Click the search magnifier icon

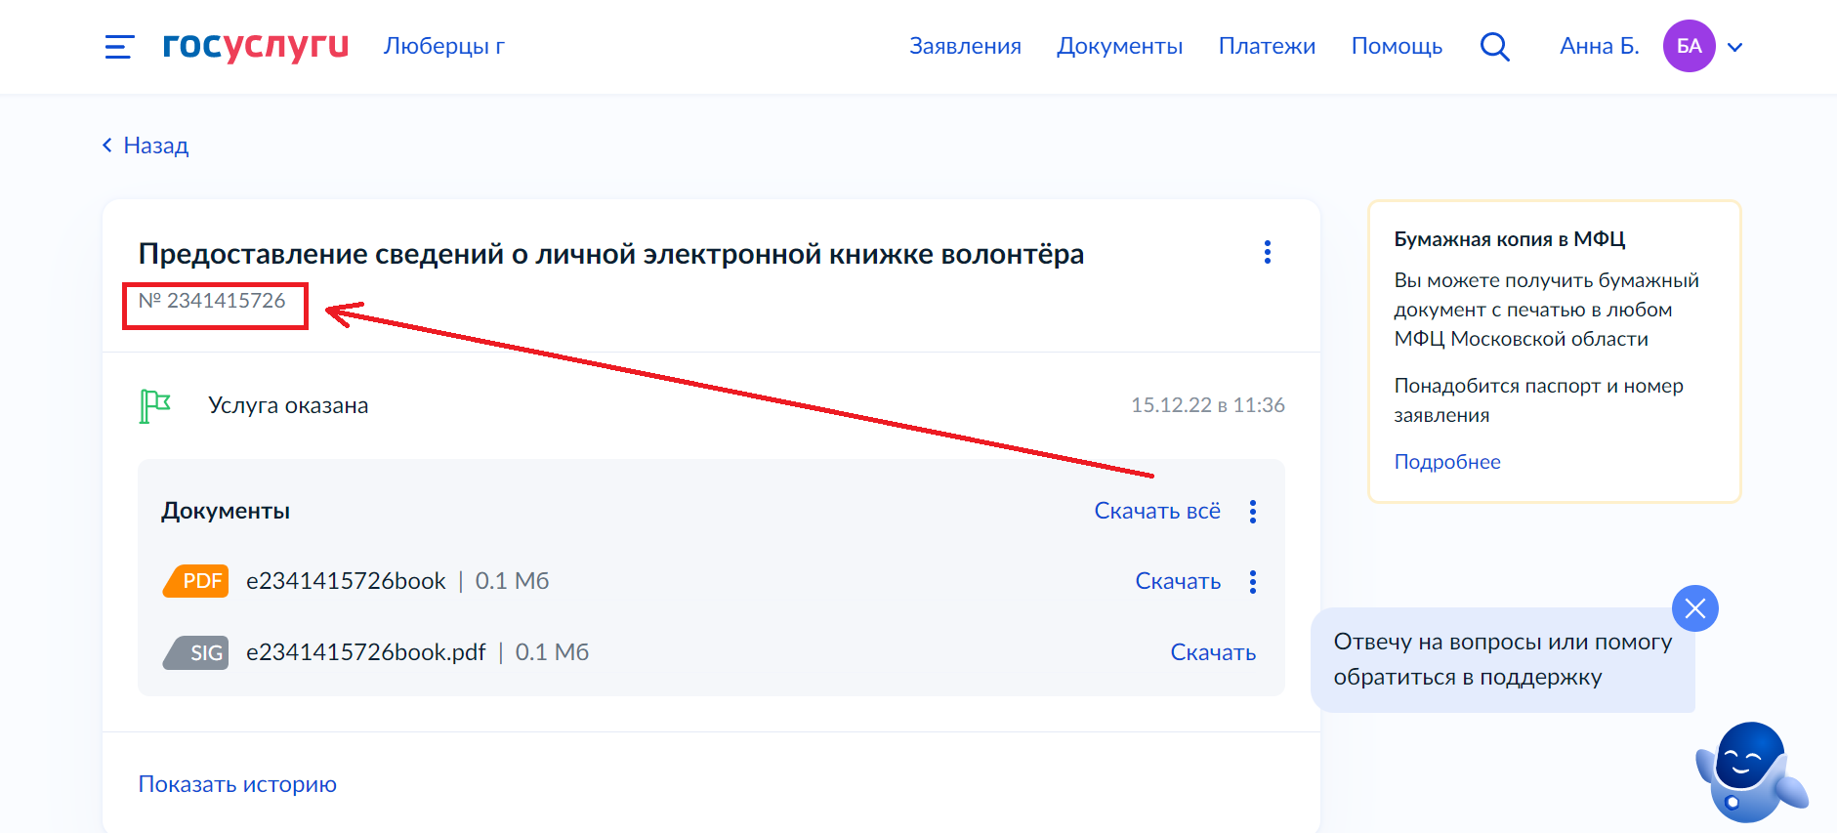click(x=1494, y=46)
